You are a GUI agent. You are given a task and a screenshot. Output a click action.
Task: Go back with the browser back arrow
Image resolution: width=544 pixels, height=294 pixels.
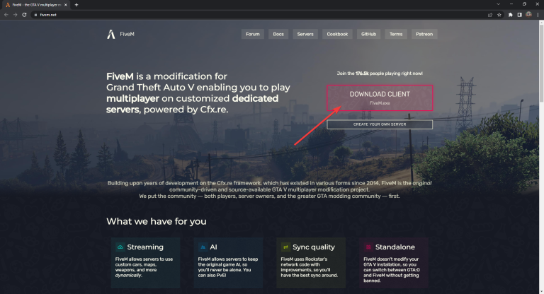point(6,15)
